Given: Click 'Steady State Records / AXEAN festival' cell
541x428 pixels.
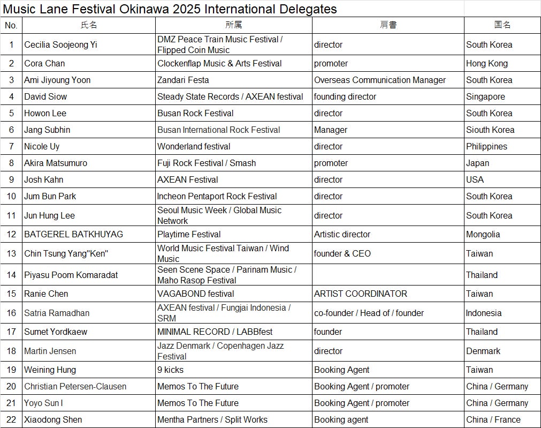Looking at the screenshot, I should (234, 96).
